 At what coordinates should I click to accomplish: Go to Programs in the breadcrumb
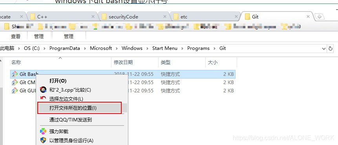tap(198, 48)
